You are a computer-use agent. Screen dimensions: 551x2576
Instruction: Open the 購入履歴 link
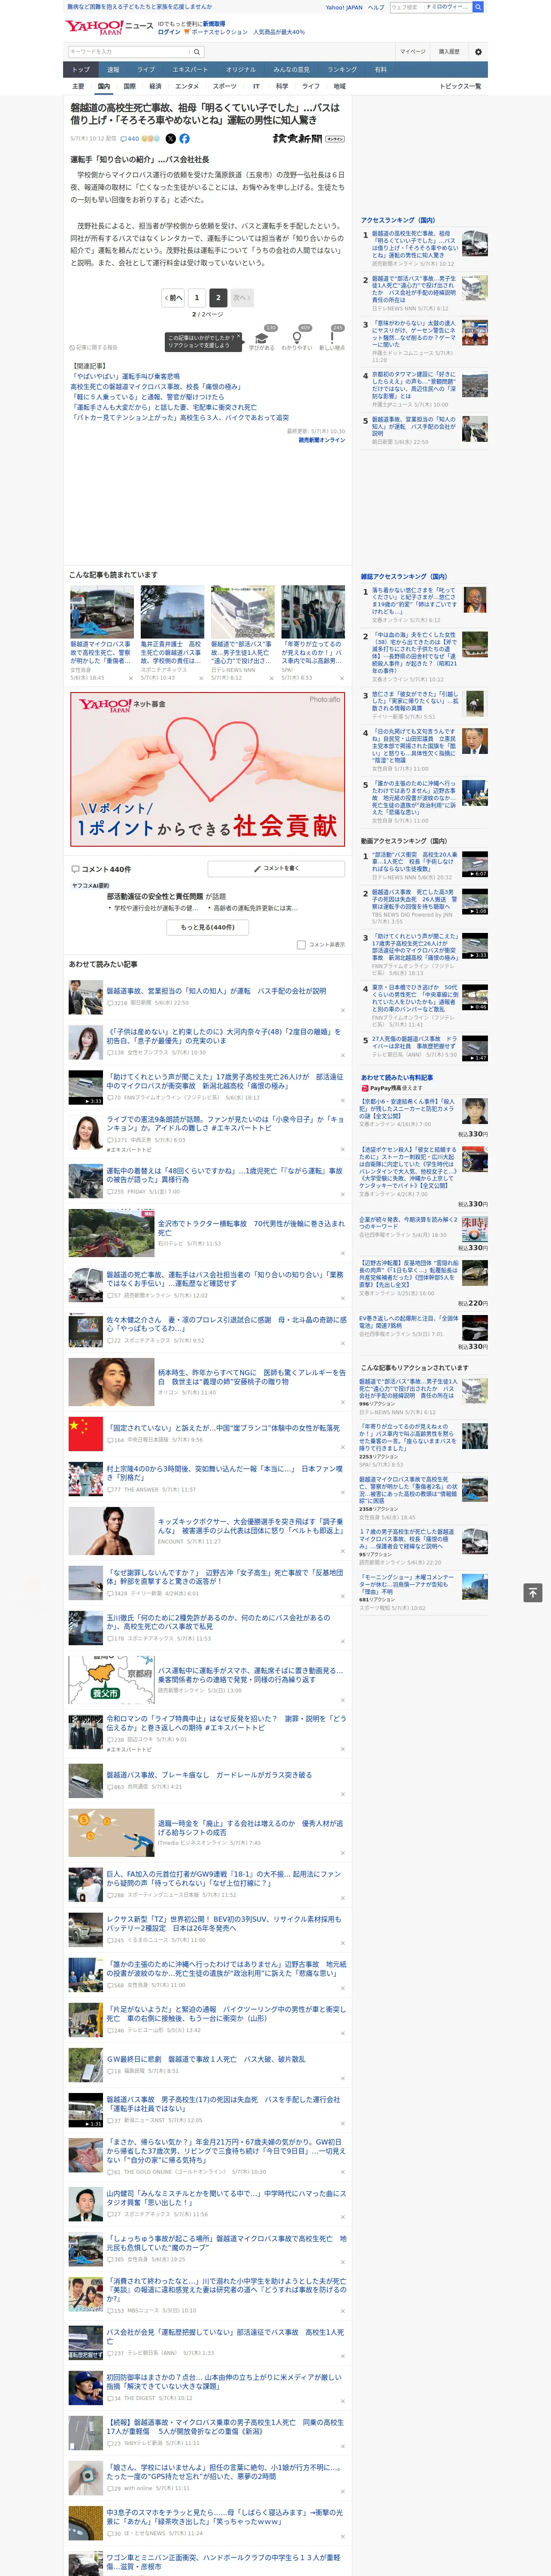[x=449, y=51]
